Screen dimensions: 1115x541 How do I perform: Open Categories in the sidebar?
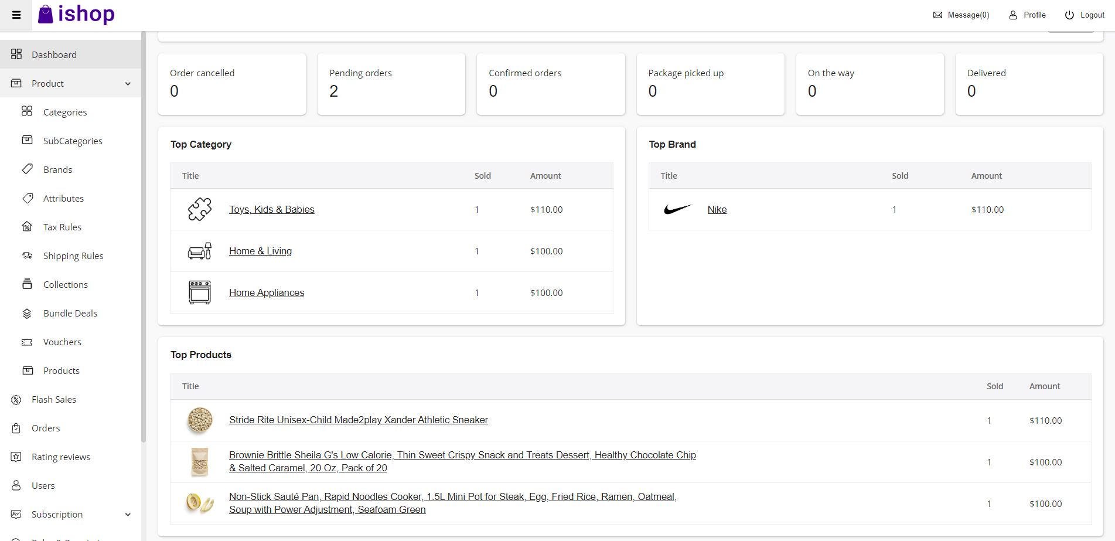tap(64, 112)
